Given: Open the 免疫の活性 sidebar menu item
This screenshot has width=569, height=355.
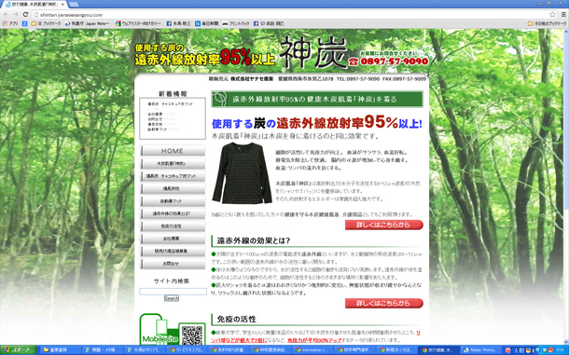Looking at the screenshot, I should (x=173, y=225).
